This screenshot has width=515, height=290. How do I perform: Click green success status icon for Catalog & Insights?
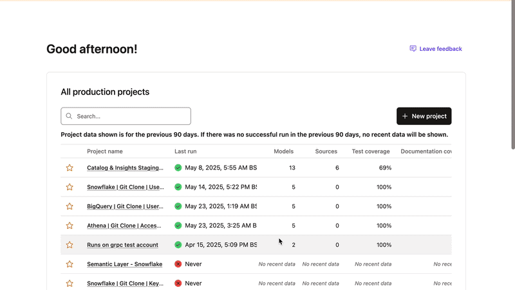(178, 168)
